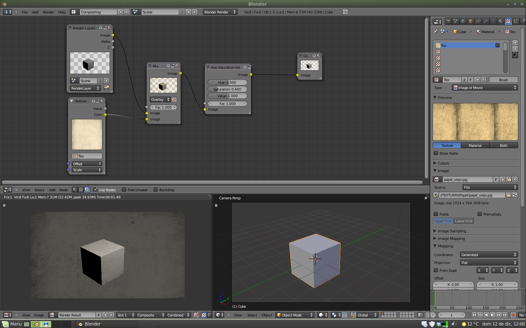Image resolution: width=526 pixels, height=328 pixels.
Task: Open the Node menu in node editor
Action: pyautogui.click(x=64, y=190)
